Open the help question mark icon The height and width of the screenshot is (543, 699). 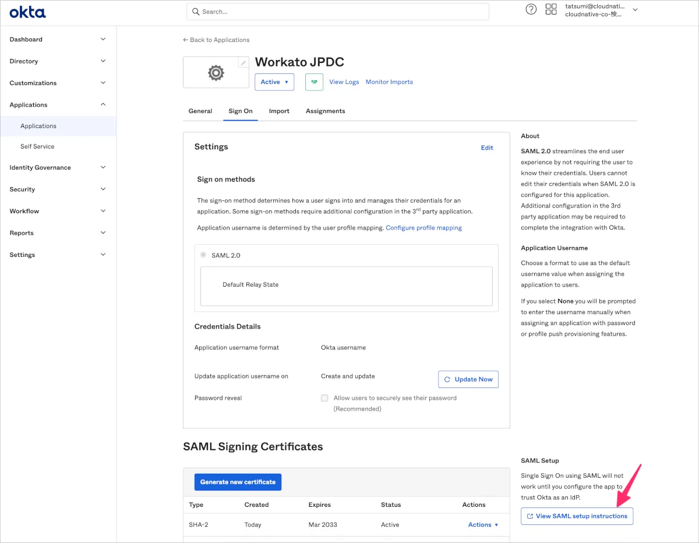(x=531, y=9)
